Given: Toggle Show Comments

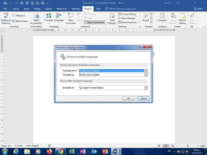Looking at the screenshot, I should (95, 22).
